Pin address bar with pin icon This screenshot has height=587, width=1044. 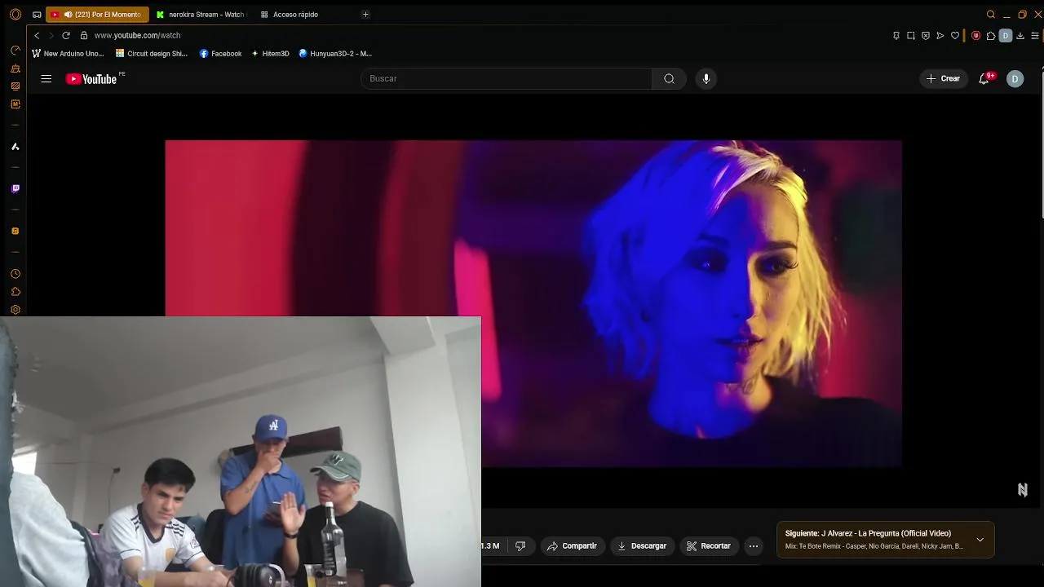pyautogui.click(x=896, y=36)
